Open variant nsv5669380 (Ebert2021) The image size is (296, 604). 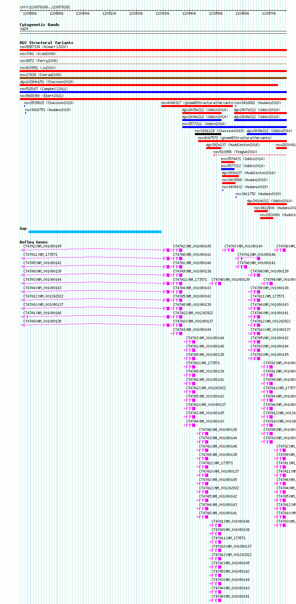153,99
